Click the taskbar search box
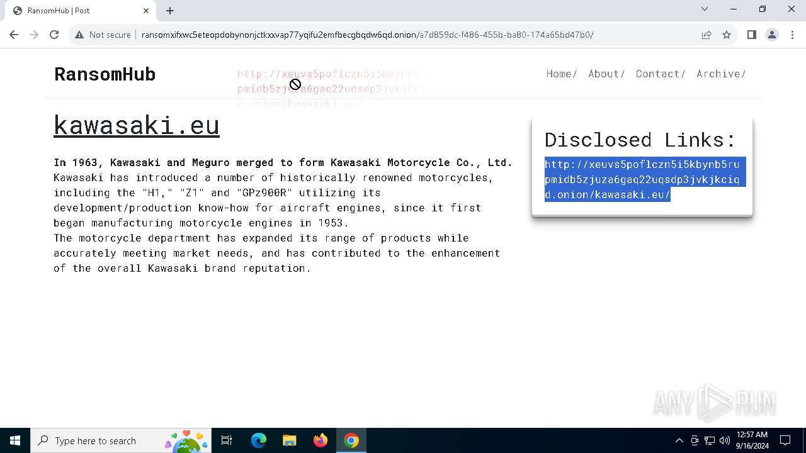 tap(120, 440)
